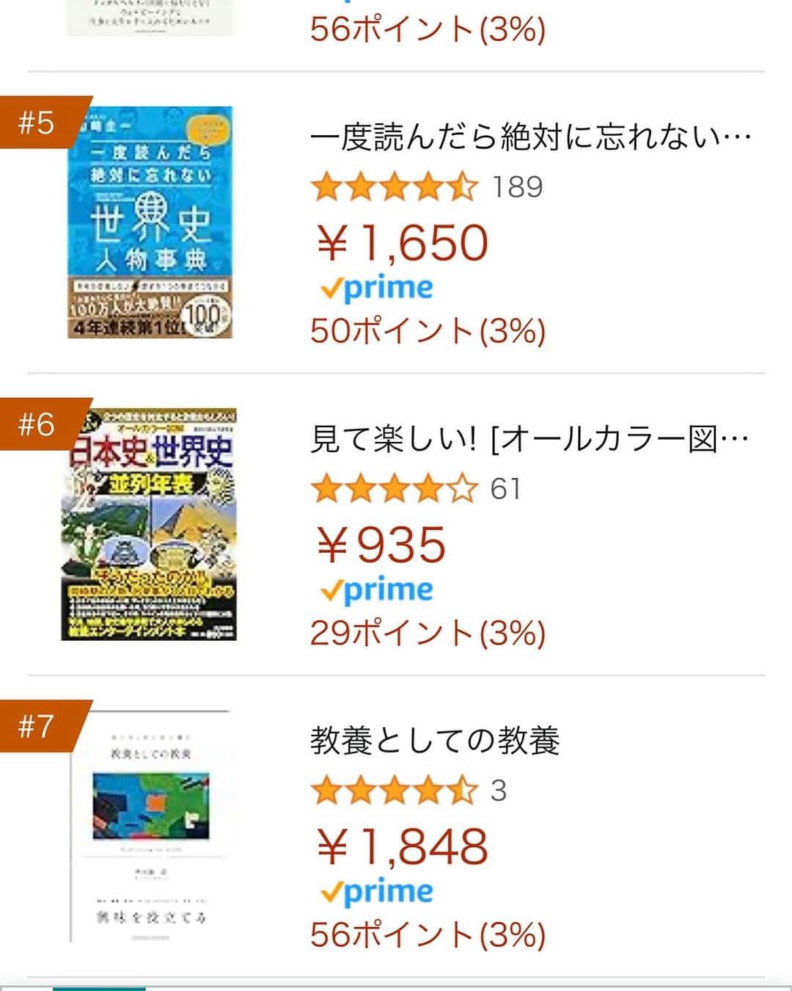
Task: Open the 189 reviews count
Action: point(518,187)
